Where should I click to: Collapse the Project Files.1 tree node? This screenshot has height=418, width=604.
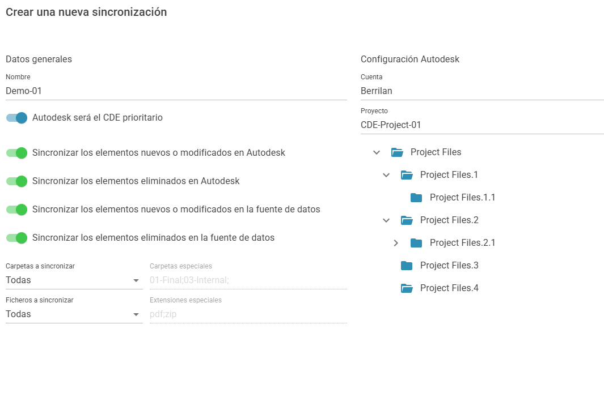coord(386,175)
